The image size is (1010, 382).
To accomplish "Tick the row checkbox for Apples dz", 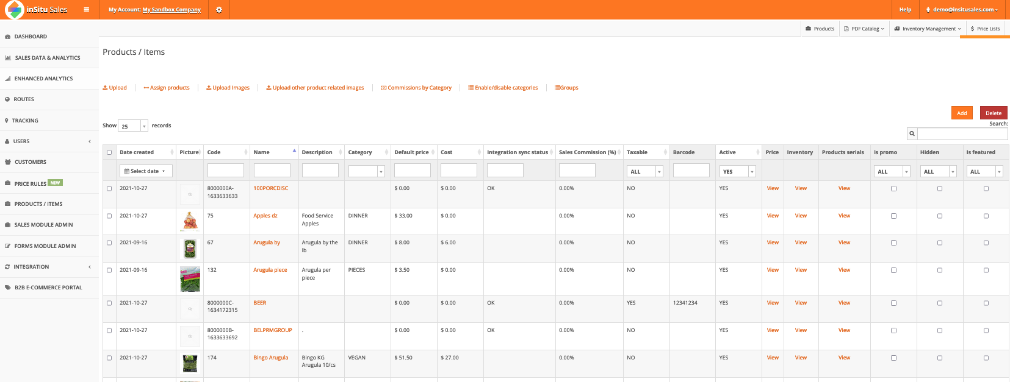I will [109, 216].
